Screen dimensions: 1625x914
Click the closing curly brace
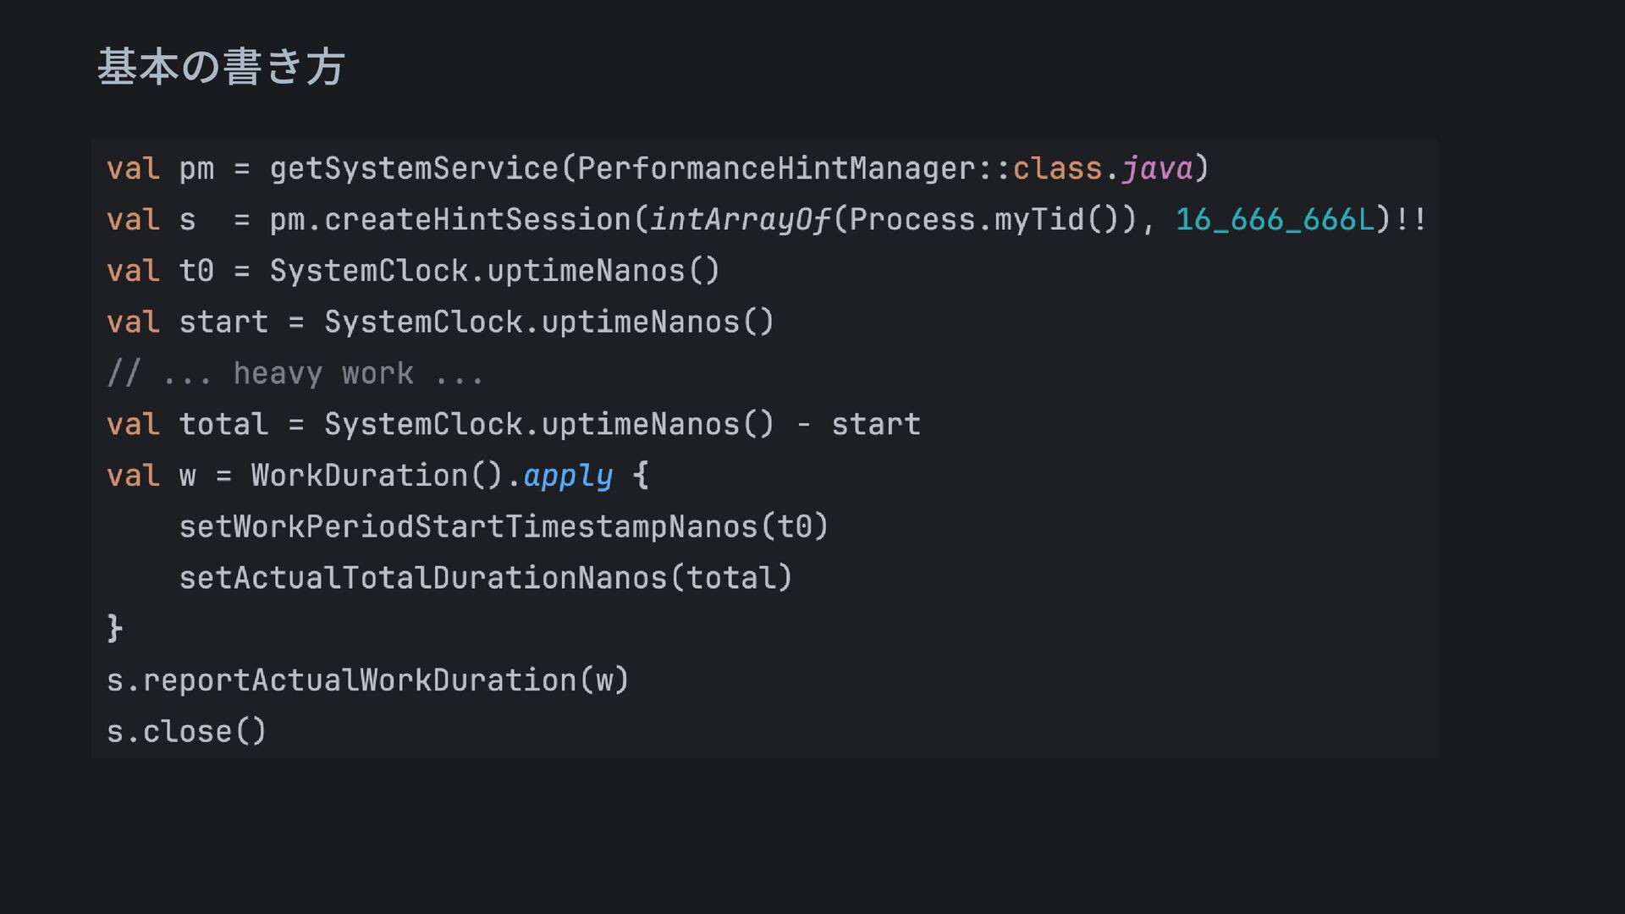coord(115,629)
